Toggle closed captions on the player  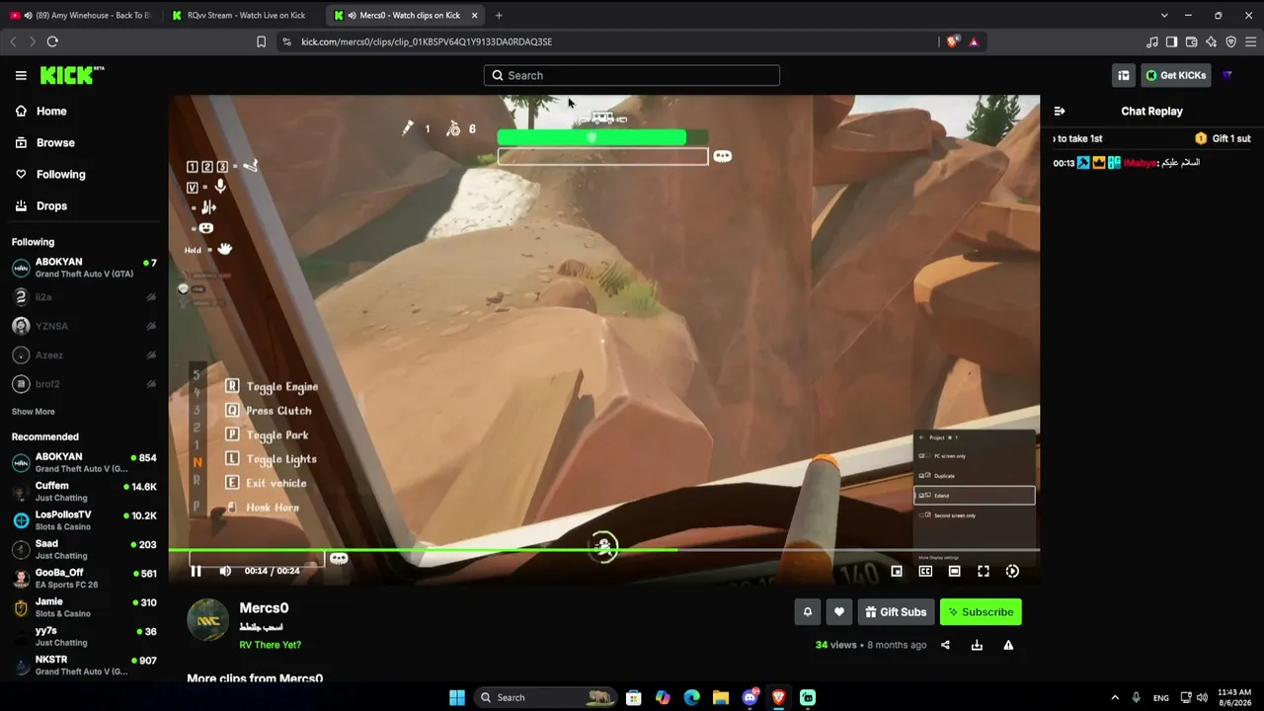tap(925, 571)
